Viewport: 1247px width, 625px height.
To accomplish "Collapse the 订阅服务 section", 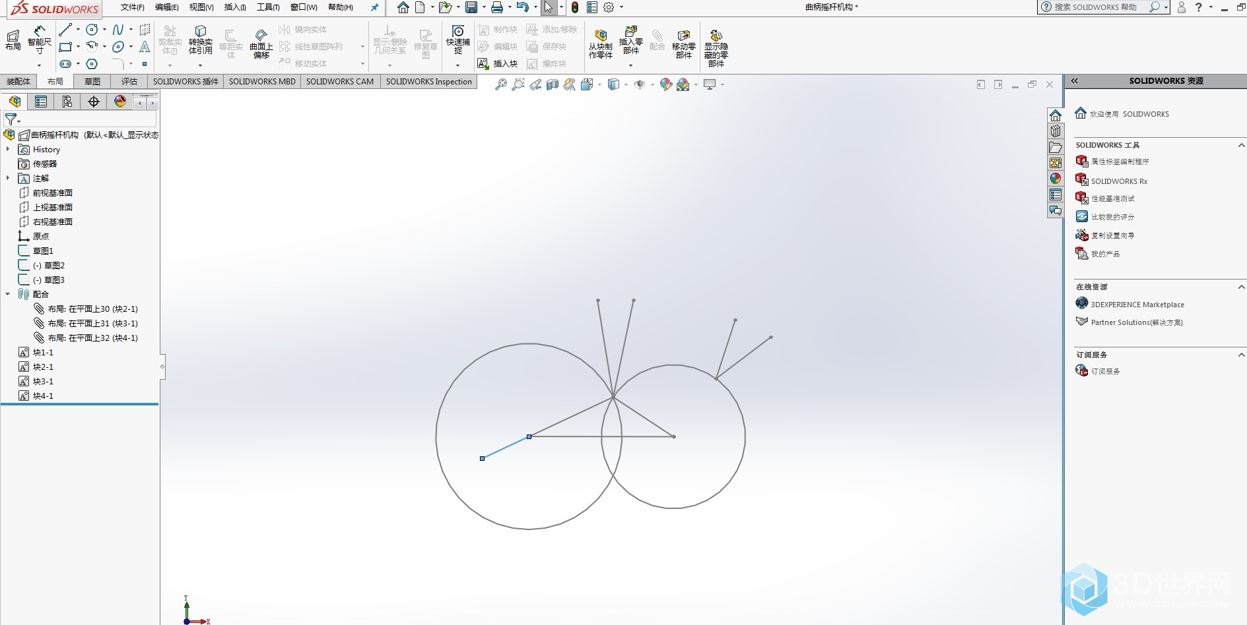I will [x=1241, y=355].
